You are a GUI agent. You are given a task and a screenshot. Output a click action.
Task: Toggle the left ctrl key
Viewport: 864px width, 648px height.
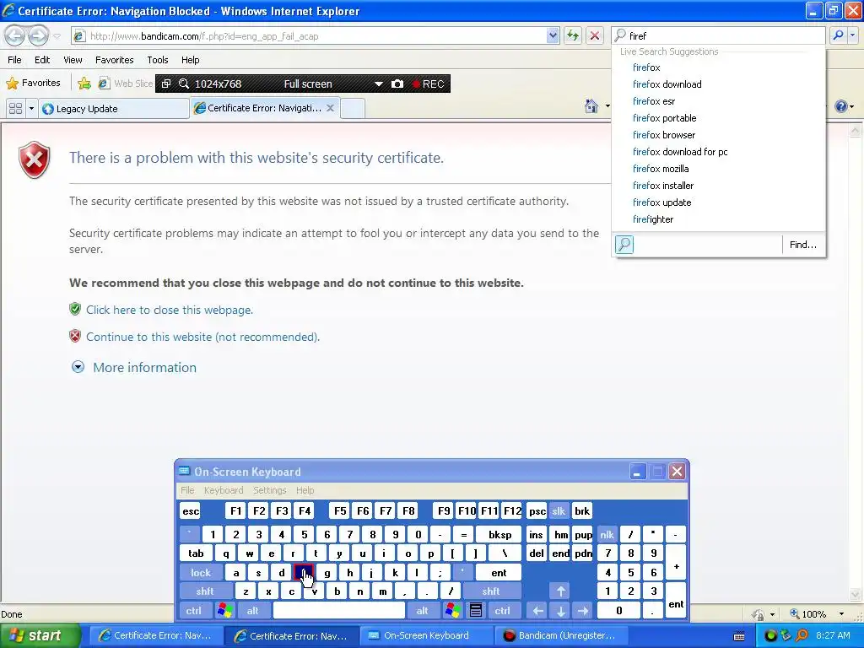193,611
